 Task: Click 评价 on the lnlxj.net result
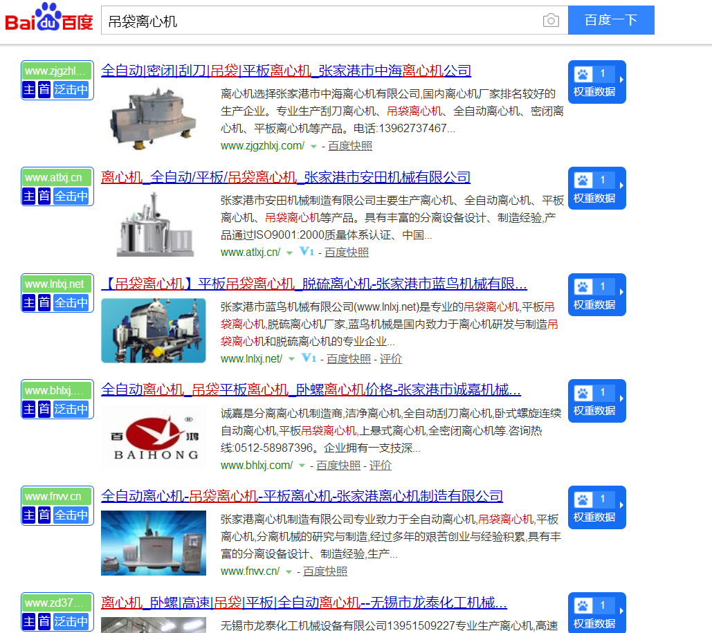(391, 359)
